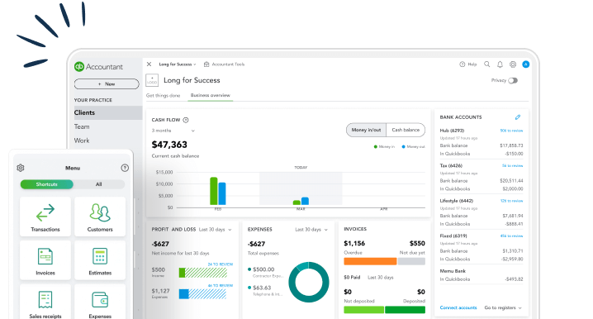
Task: Click dark green Deposited bar
Action: coord(405,310)
